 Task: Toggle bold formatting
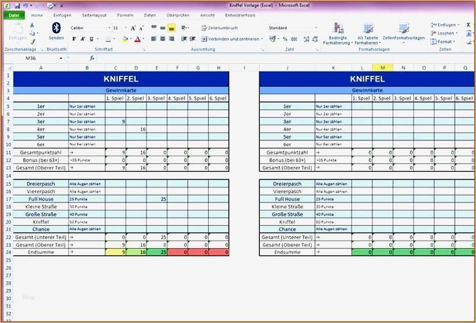74,39
